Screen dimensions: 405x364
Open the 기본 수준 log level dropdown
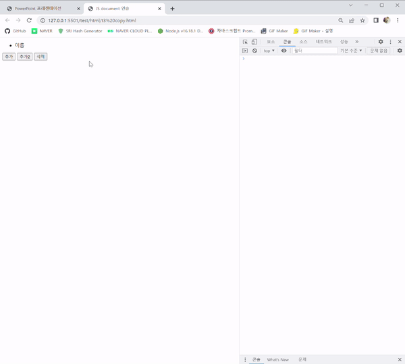(x=351, y=51)
